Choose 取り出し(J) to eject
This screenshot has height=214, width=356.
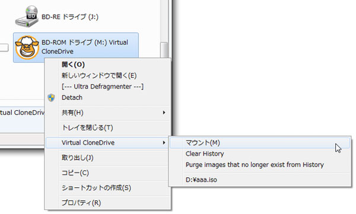point(108,158)
